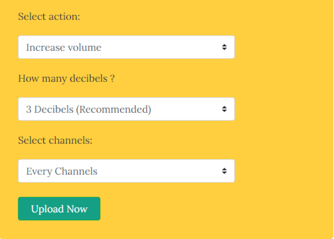
Task: Click the '3 Decibels (Recommended)' selected value text
Action: coord(88,109)
